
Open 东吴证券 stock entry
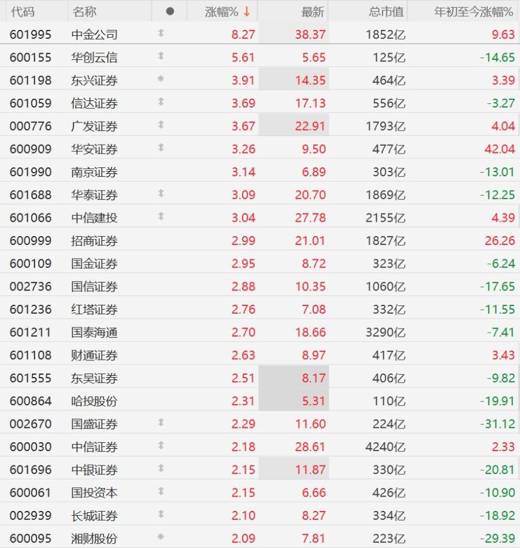[x=94, y=378]
